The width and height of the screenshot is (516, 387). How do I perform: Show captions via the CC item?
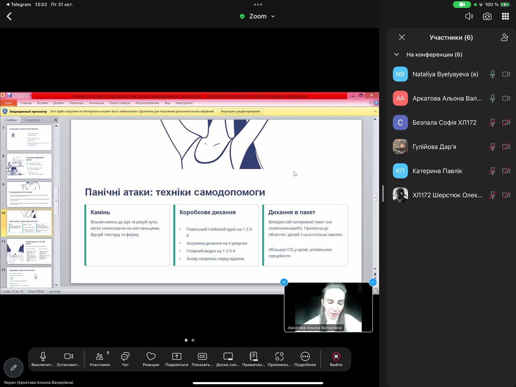[x=202, y=357]
